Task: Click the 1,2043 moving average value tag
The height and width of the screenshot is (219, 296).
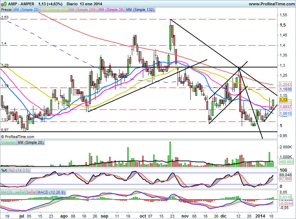Action: point(285,84)
